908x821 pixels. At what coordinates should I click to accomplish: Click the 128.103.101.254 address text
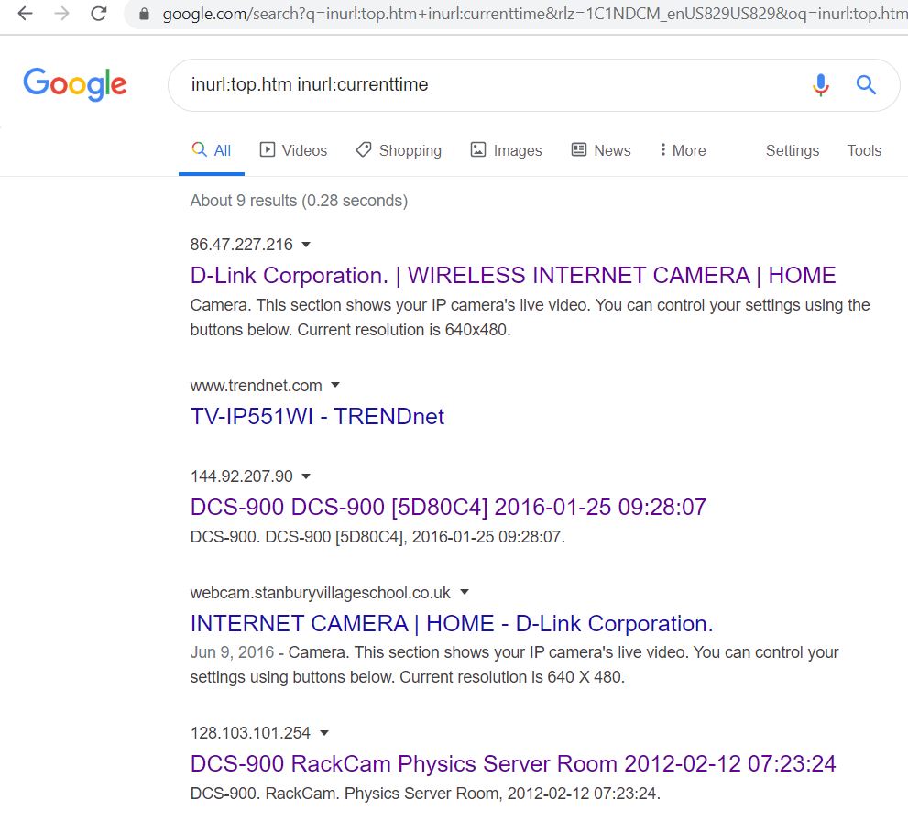click(x=250, y=733)
